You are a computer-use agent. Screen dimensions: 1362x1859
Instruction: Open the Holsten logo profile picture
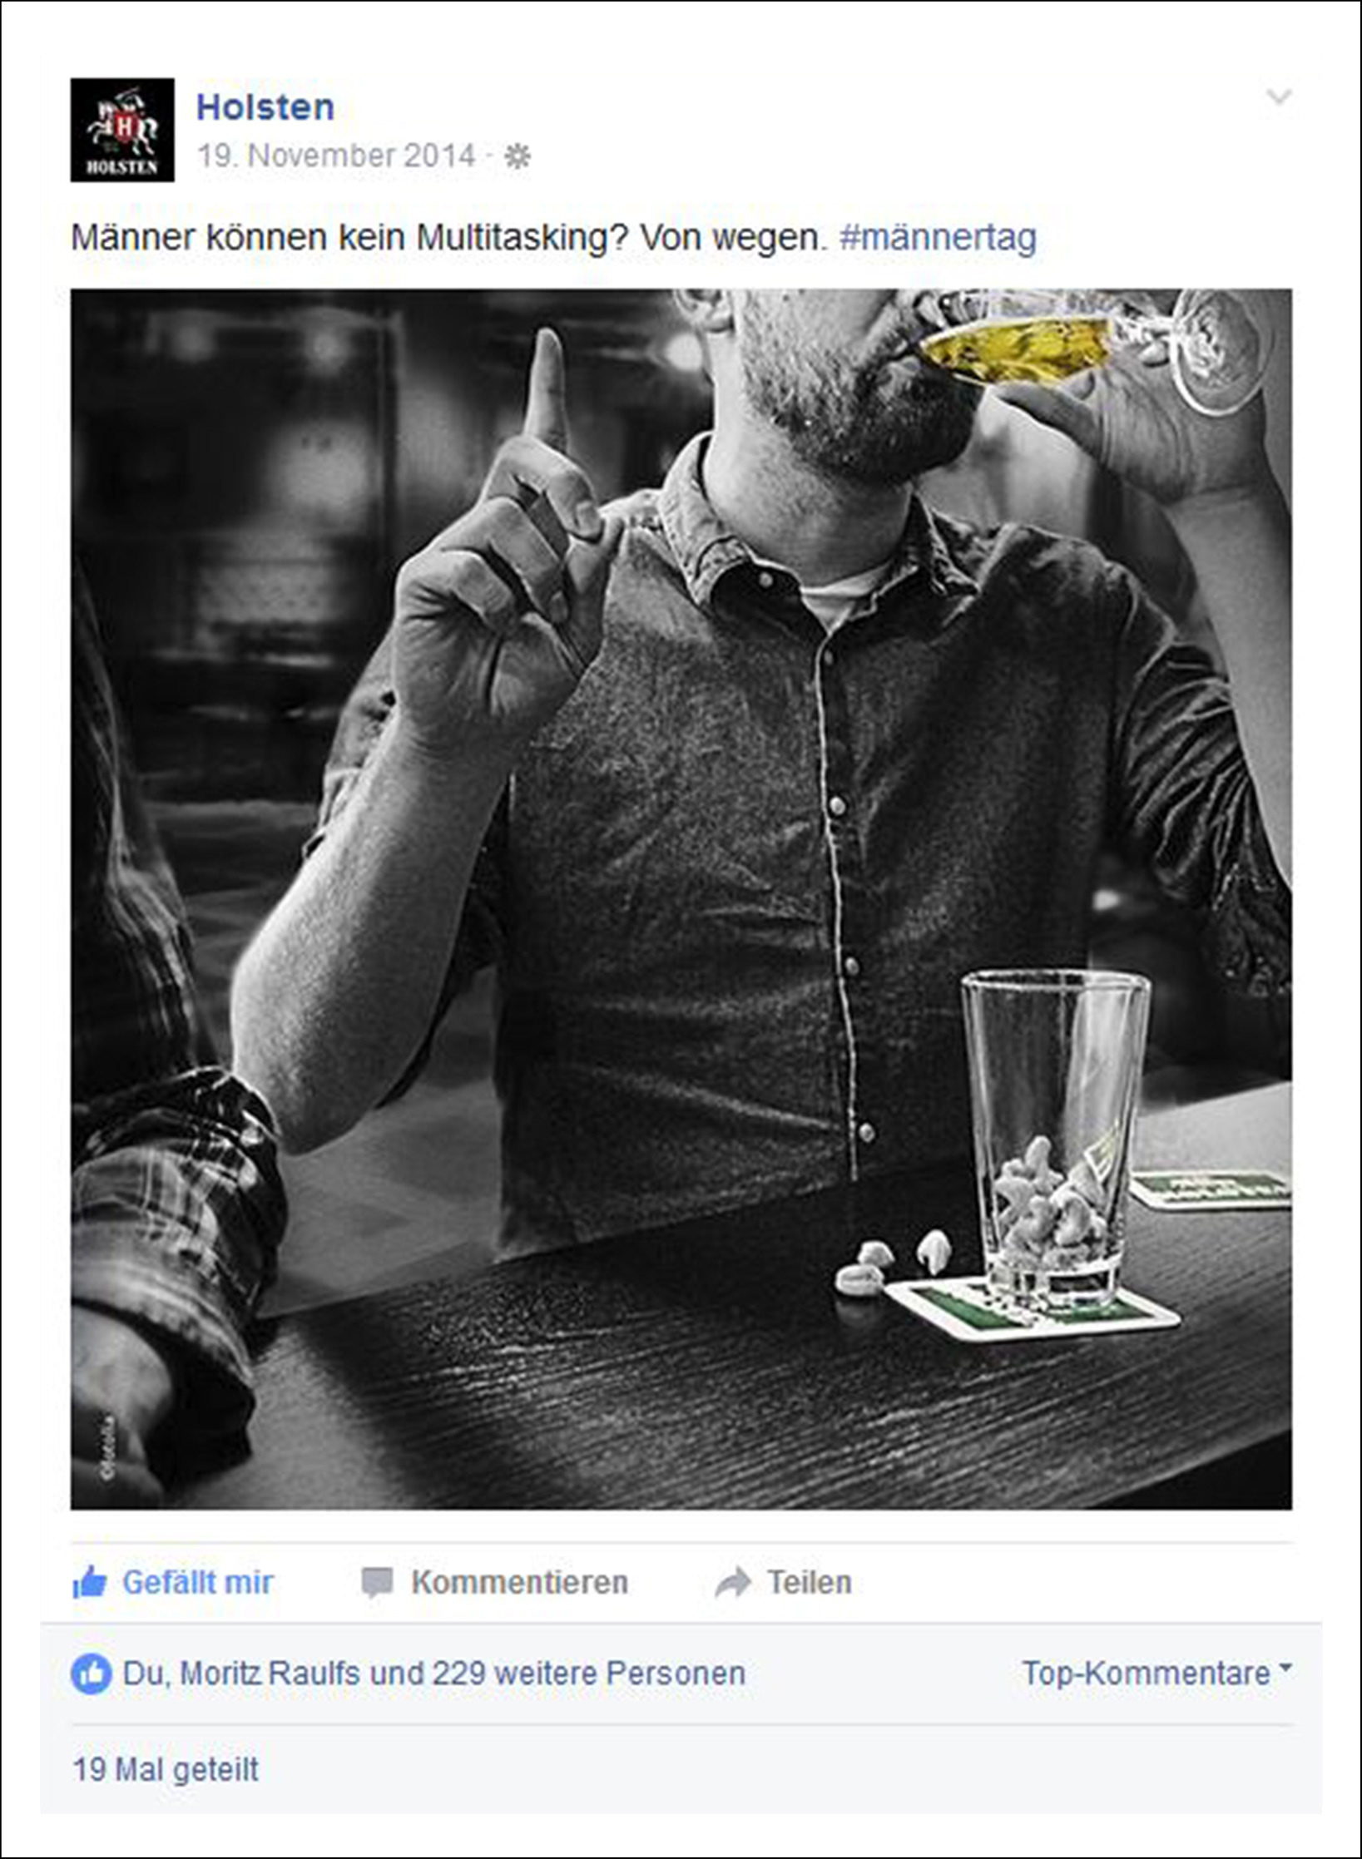point(122,130)
